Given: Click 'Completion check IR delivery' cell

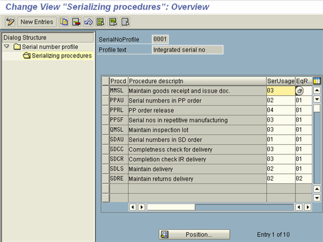Looking at the screenshot, I should (197, 159).
